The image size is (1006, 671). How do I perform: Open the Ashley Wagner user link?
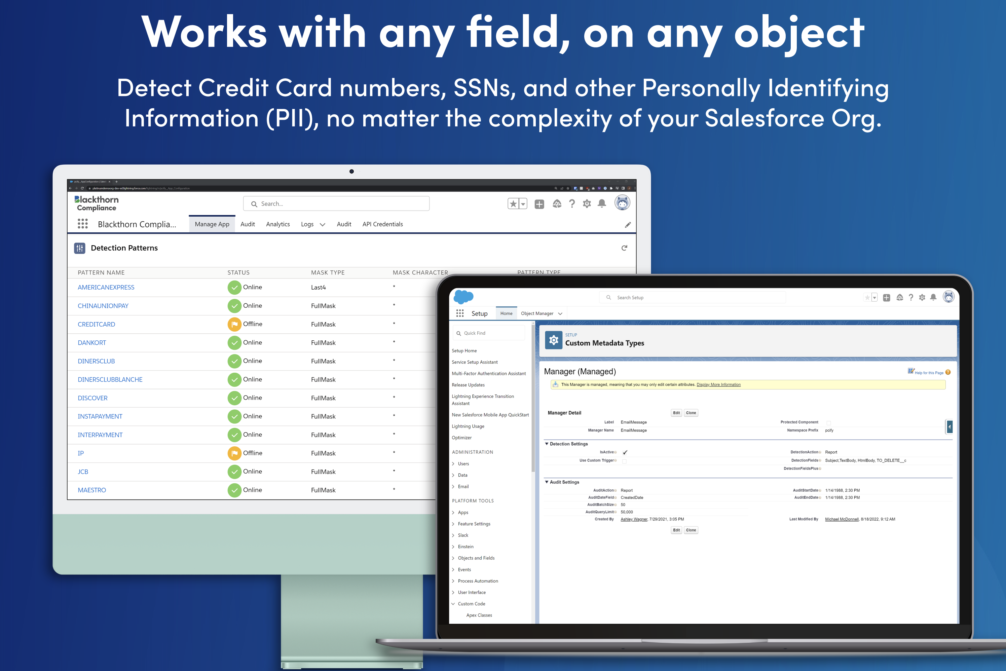634,519
